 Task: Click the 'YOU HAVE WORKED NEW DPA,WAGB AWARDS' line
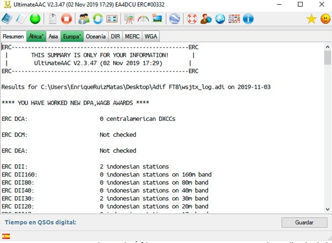pyautogui.click(x=76, y=103)
